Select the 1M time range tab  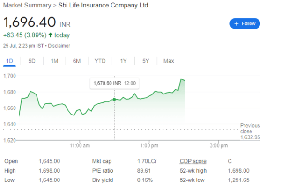(54, 61)
